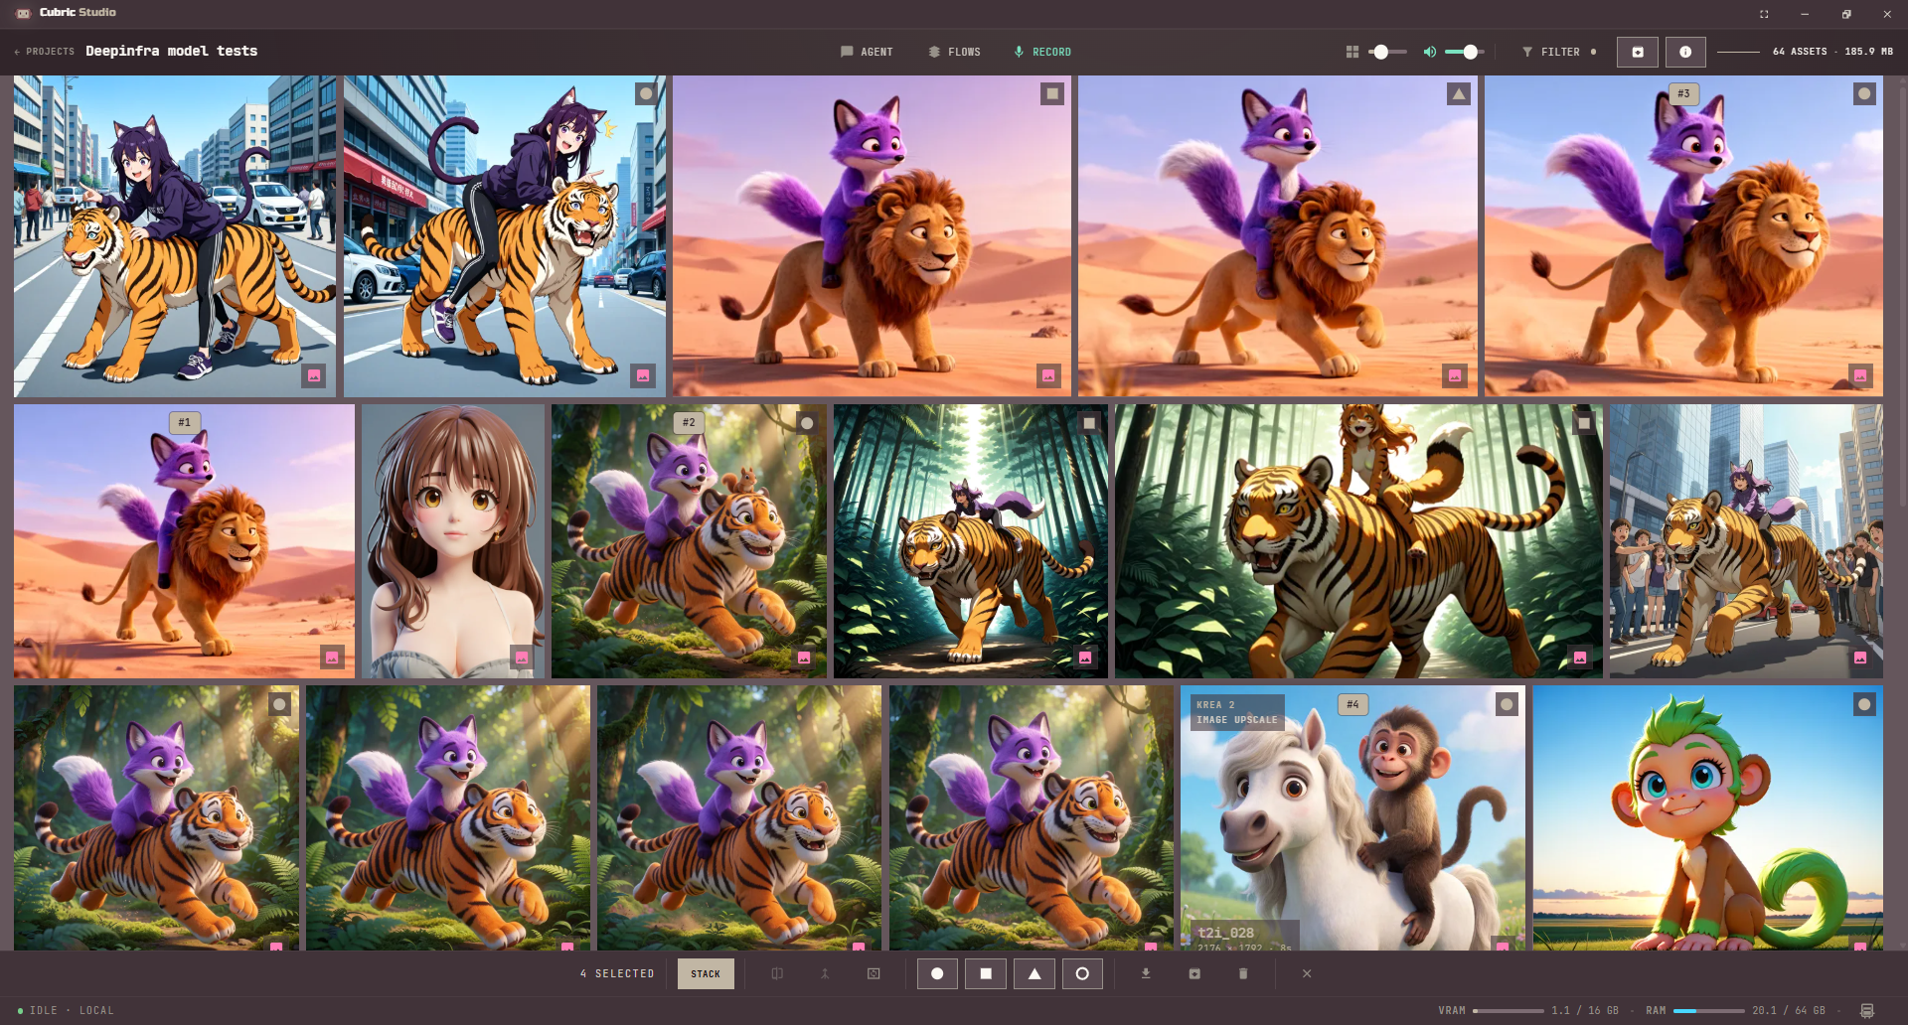Open the Flows tab
The image size is (1908, 1025).
tap(954, 52)
